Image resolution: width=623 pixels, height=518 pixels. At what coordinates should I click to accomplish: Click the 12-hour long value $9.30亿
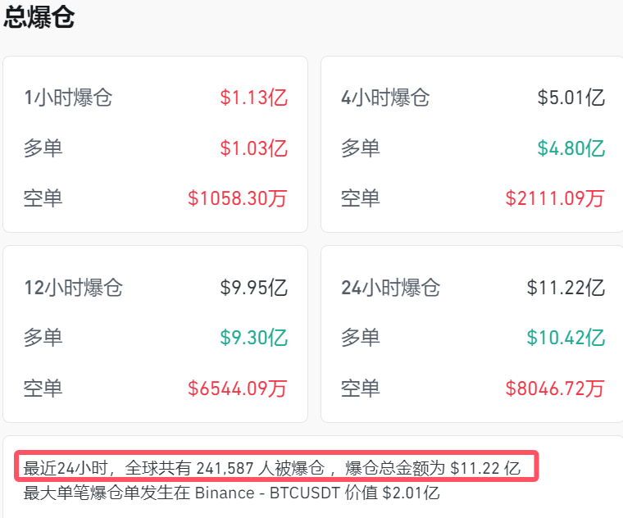point(253,338)
